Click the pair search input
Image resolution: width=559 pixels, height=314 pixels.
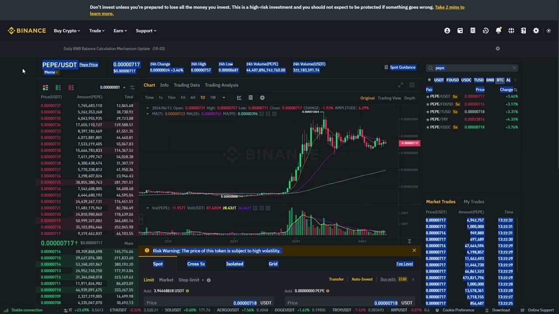click(x=472, y=68)
